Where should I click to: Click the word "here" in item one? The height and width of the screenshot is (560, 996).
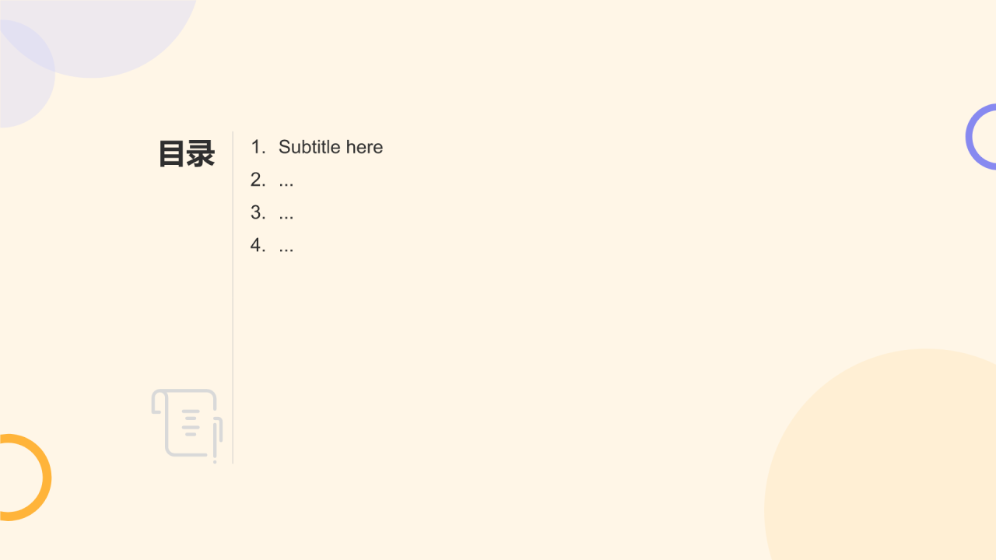pyautogui.click(x=365, y=147)
